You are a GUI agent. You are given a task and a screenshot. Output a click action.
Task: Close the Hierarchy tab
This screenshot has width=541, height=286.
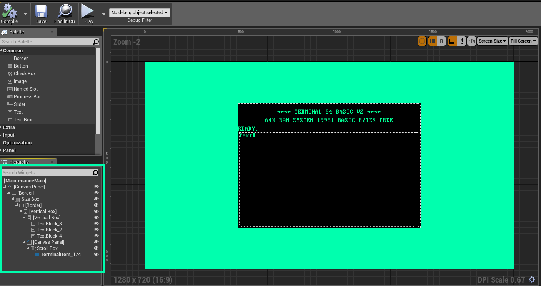tap(52, 162)
